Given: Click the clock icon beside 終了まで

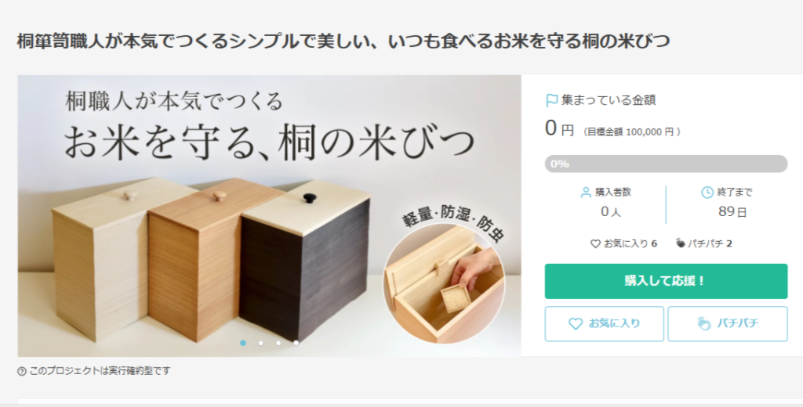Looking at the screenshot, I should coord(707,193).
